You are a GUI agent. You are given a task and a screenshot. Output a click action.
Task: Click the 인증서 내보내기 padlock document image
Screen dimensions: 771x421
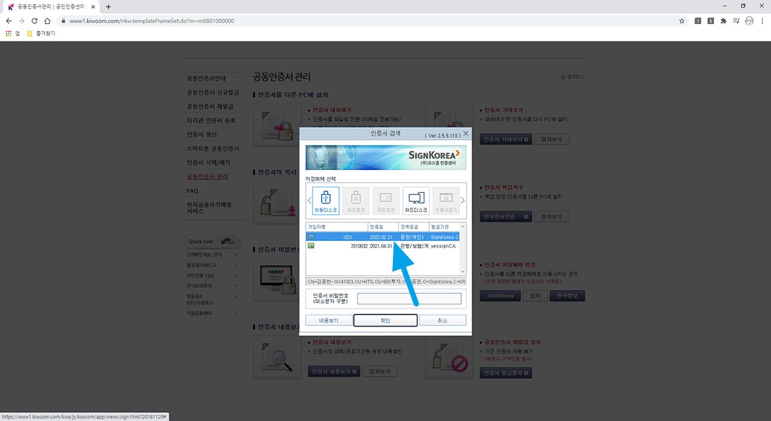278,125
